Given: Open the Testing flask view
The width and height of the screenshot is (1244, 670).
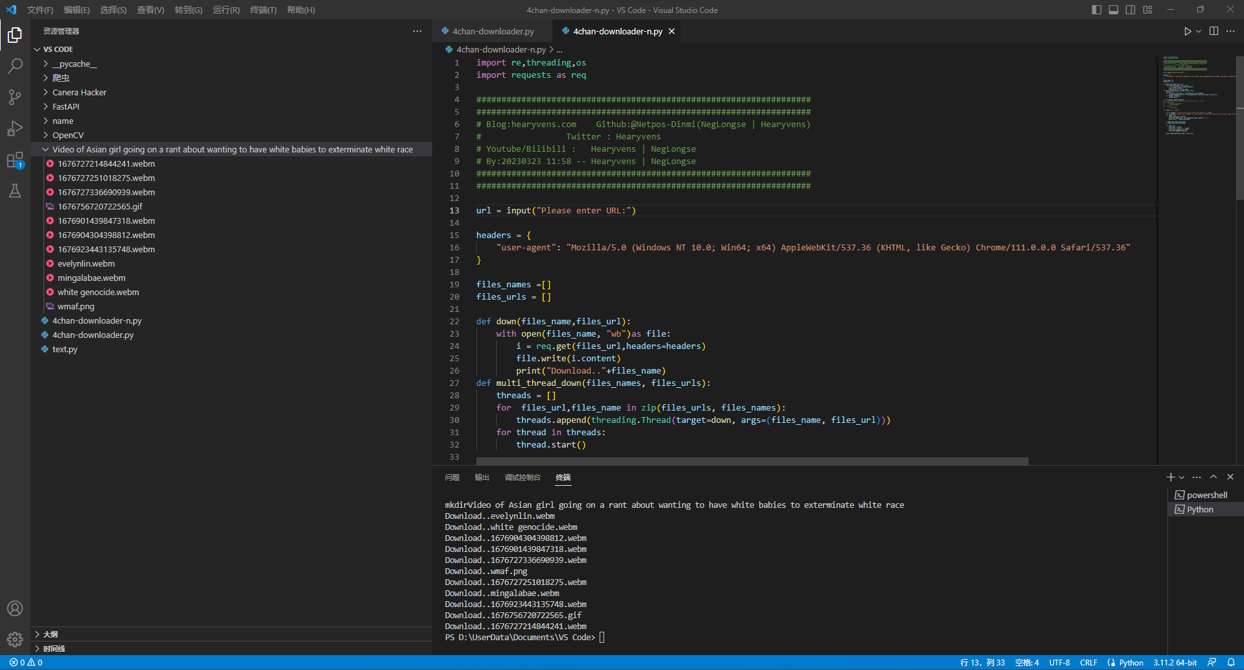Looking at the screenshot, I should (x=15, y=191).
